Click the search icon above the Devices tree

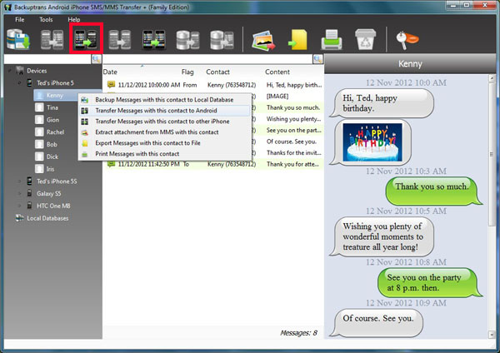pyautogui.click(x=97, y=59)
